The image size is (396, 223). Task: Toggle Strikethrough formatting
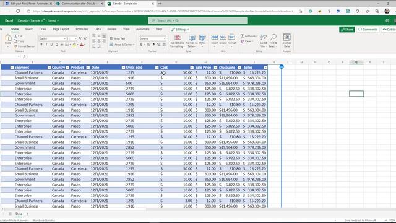[x=62, y=45]
